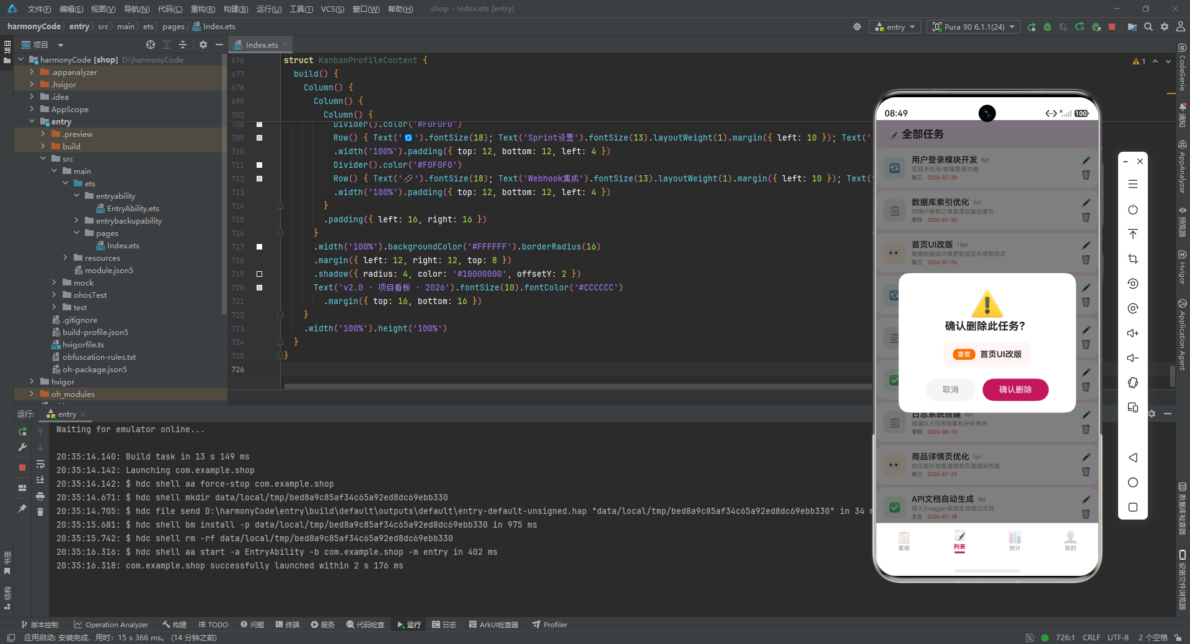The height and width of the screenshot is (644, 1190).
Task: Toggle pin tab in Run panel
Action: pyautogui.click(x=22, y=508)
